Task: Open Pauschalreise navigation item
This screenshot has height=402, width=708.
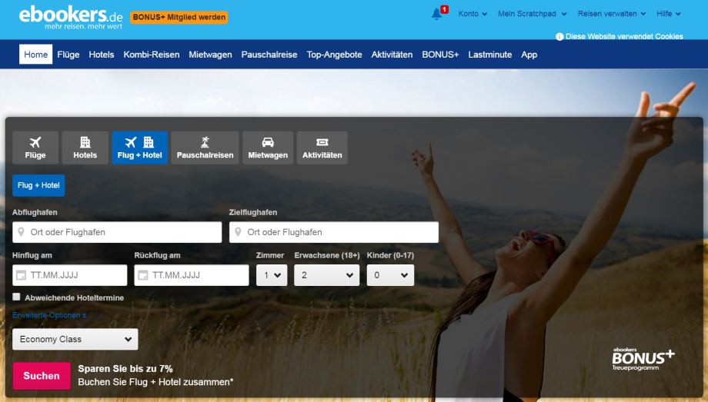Action: (269, 55)
